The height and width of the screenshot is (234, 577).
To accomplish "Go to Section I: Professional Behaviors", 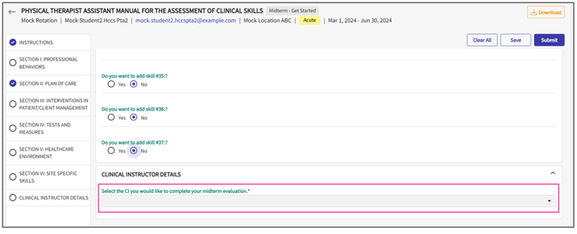I will 48,63.
